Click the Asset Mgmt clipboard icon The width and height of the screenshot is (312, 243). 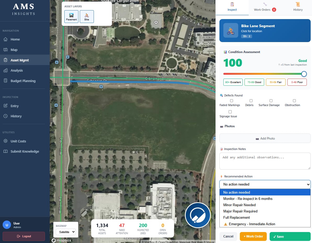coord(5,60)
